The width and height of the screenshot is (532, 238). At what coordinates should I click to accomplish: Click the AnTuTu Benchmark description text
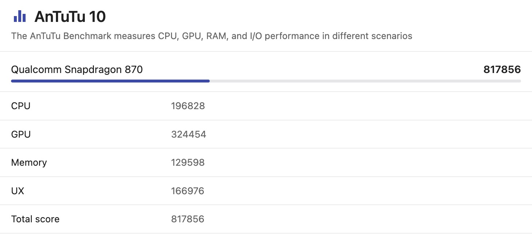[212, 36]
